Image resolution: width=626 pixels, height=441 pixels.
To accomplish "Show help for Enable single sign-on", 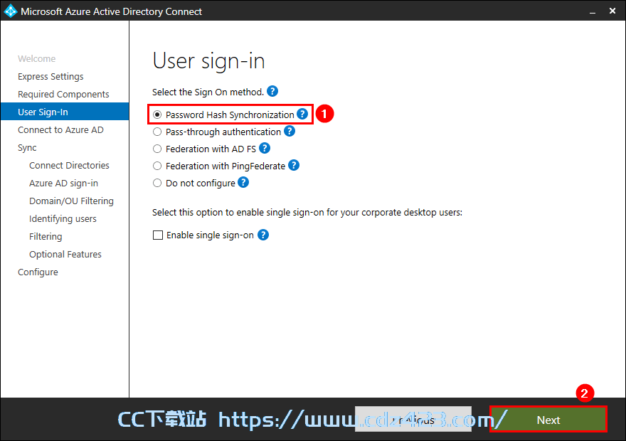I will tap(263, 235).
